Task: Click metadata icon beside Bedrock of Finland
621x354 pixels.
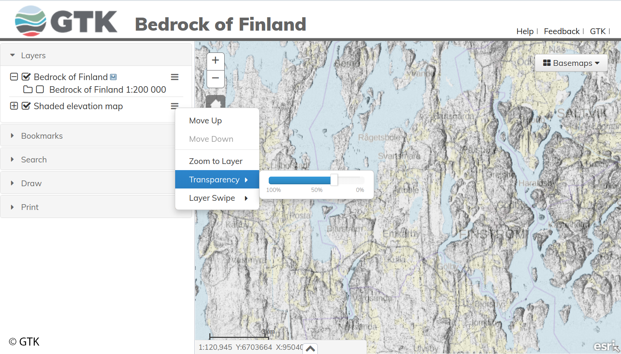Action: pos(113,77)
